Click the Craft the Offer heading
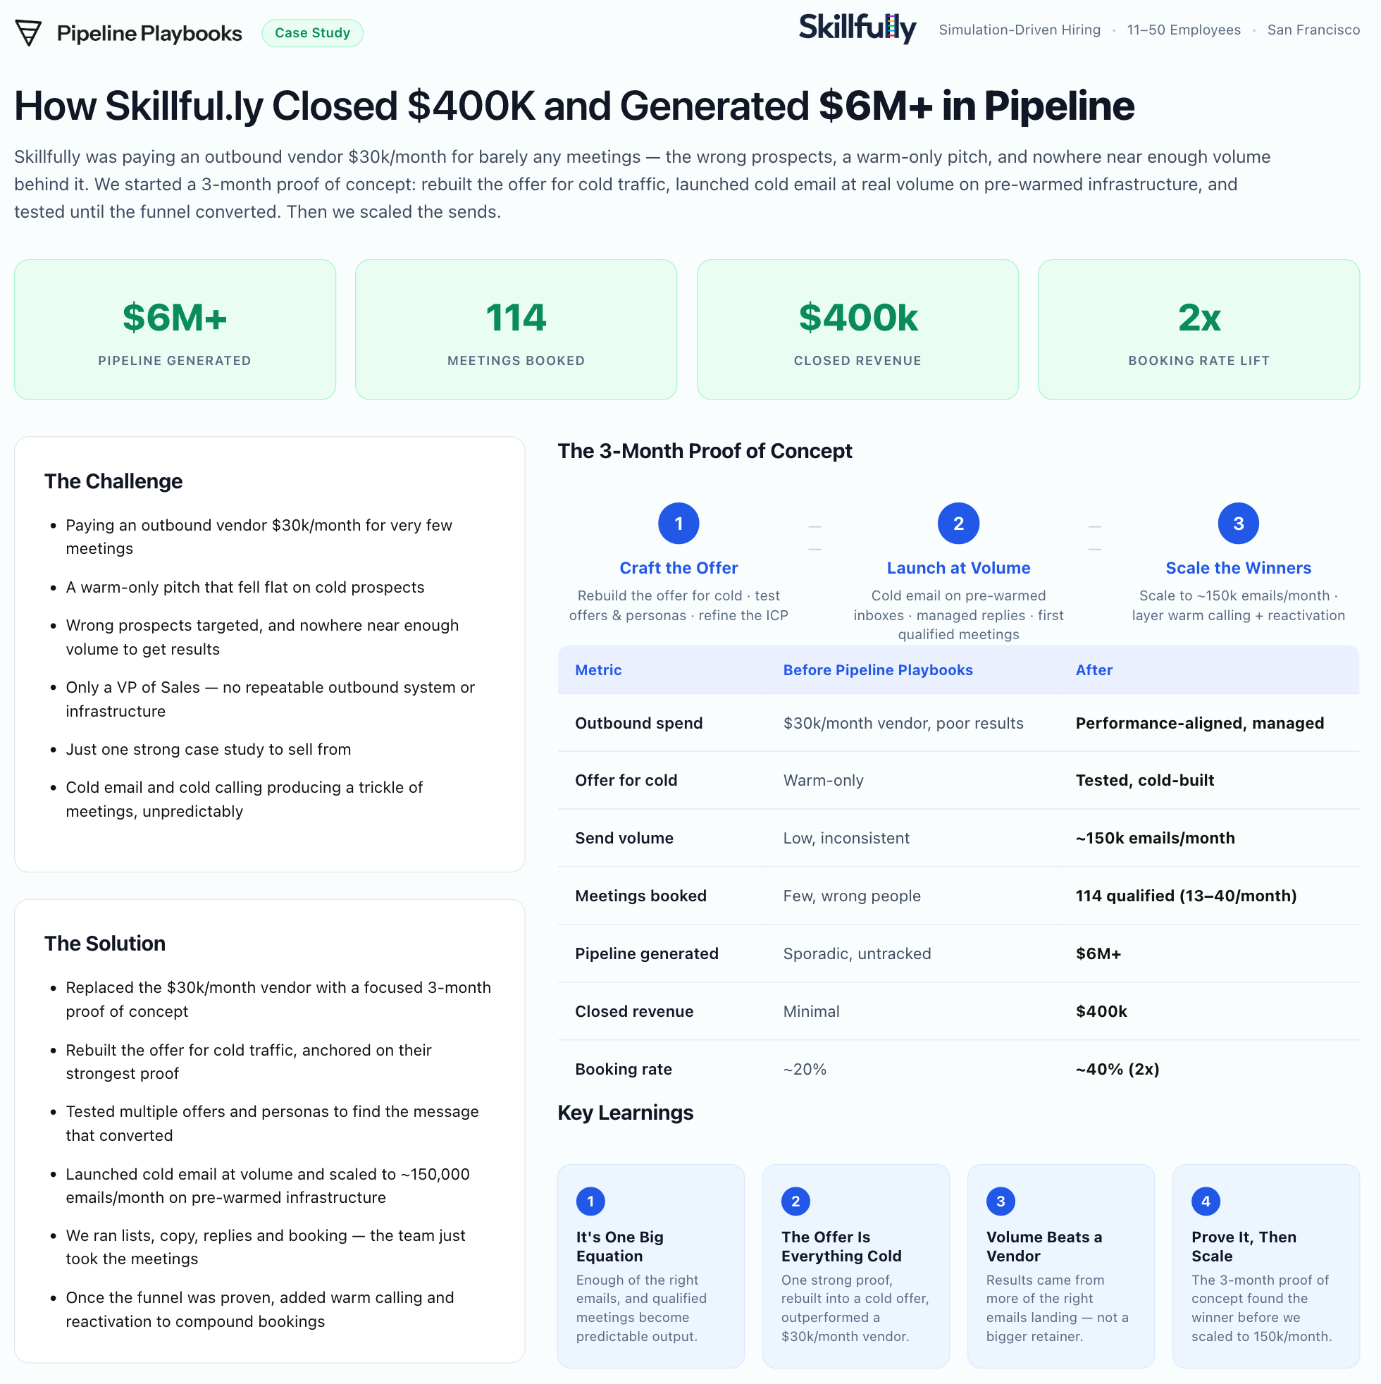The height and width of the screenshot is (1384, 1381). 679,568
